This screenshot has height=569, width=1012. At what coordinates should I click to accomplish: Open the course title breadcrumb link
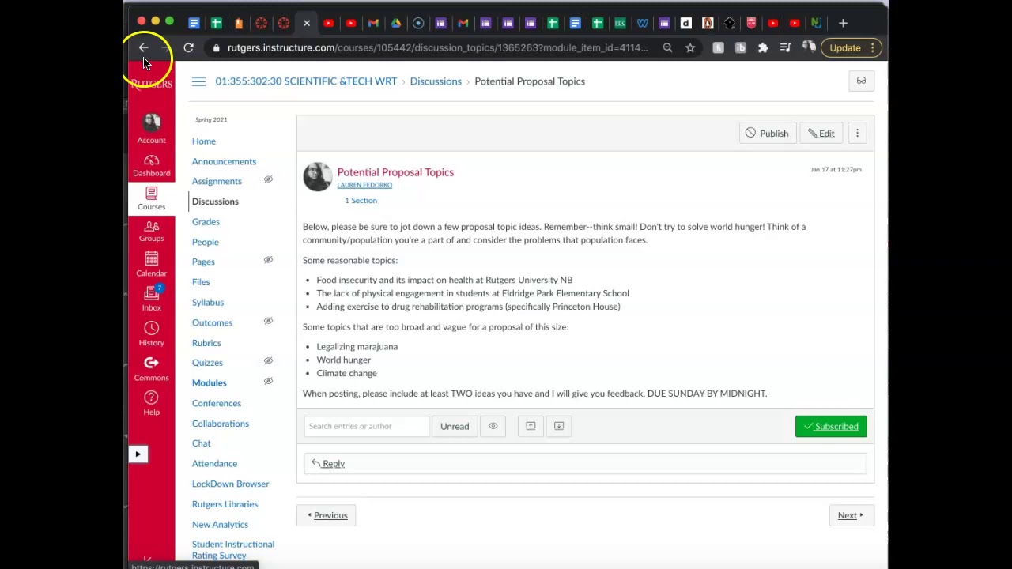(x=306, y=81)
